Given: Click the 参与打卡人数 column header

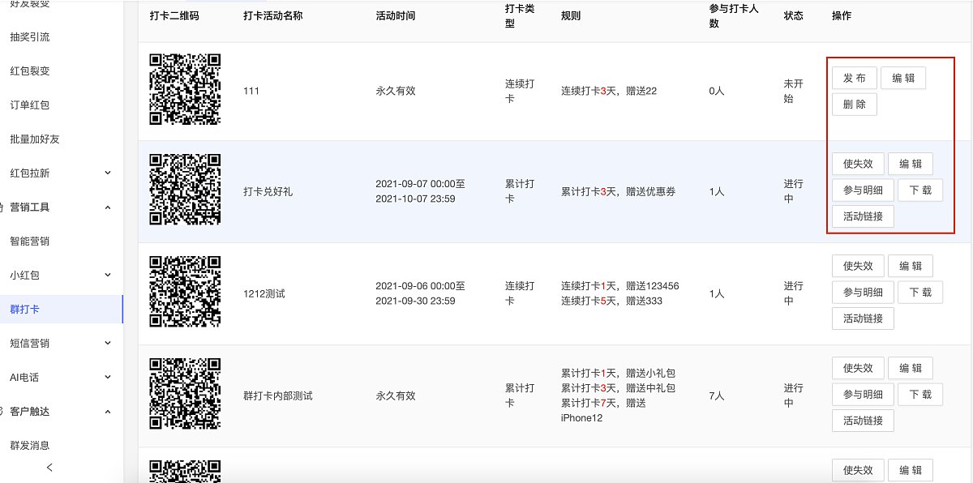Looking at the screenshot, I should tap(733, 16).
